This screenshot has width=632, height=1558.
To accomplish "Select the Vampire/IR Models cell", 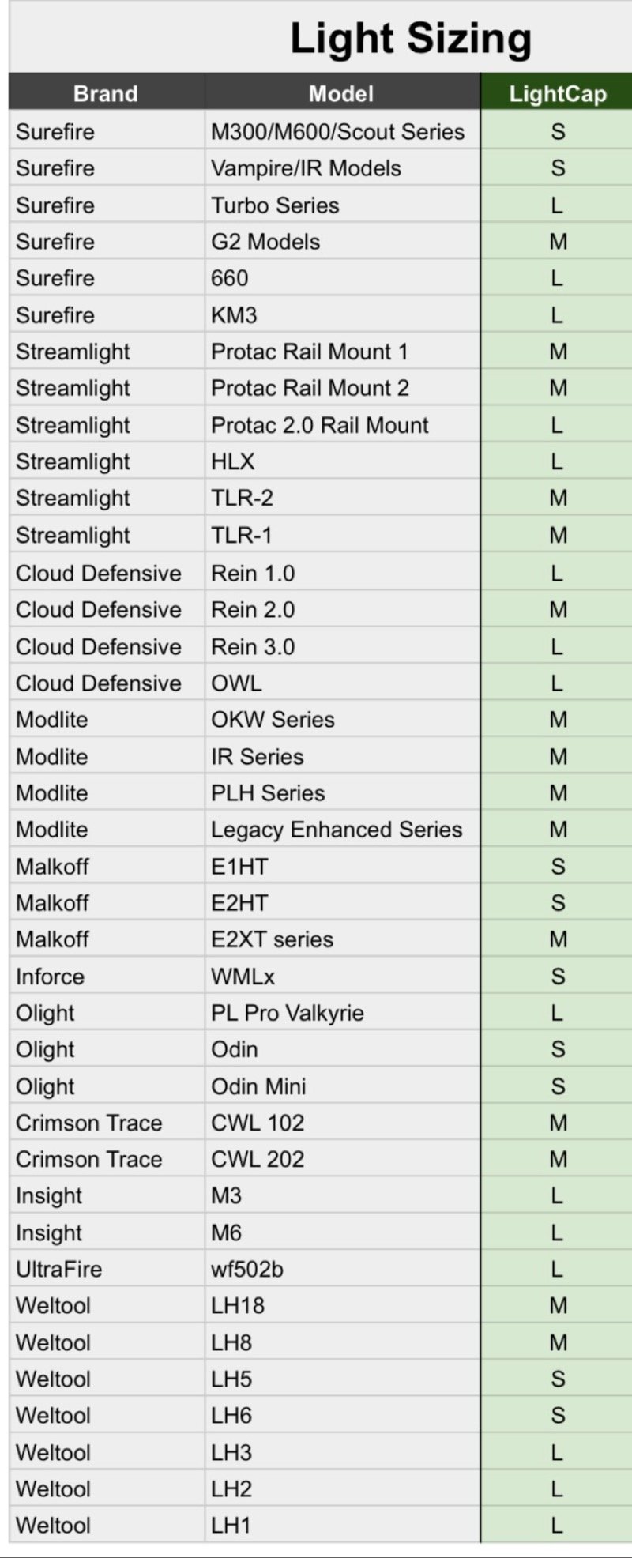I will point(306,168).
